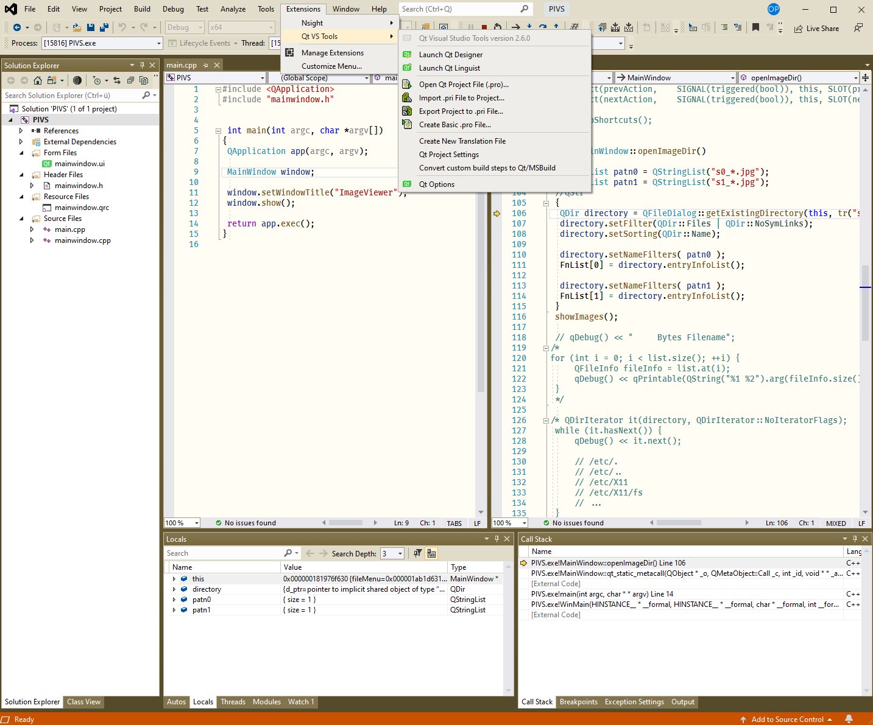Click the Home icon in Solution Explorer
The height and width of the screenshot is (725, 873).
point(38,80)
